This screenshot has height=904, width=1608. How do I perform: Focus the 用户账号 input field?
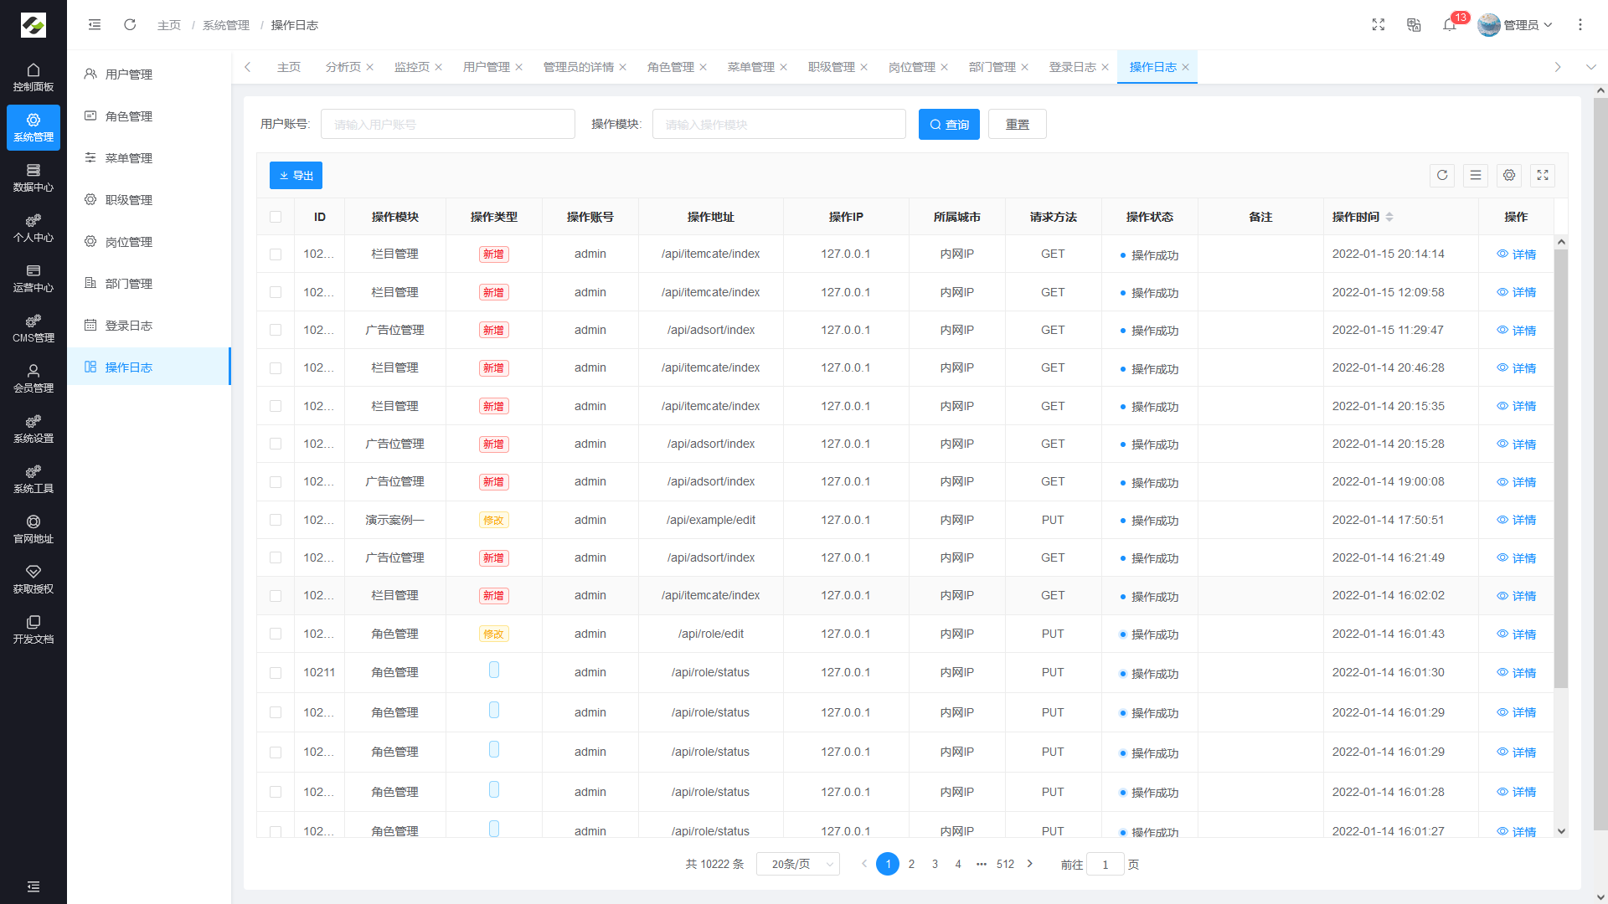pyautogui.click(x=447, y=125)
